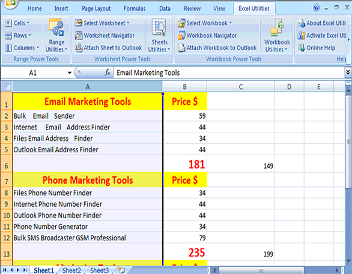Open the Name Box dropdown arrow

(x=70, y=73)
